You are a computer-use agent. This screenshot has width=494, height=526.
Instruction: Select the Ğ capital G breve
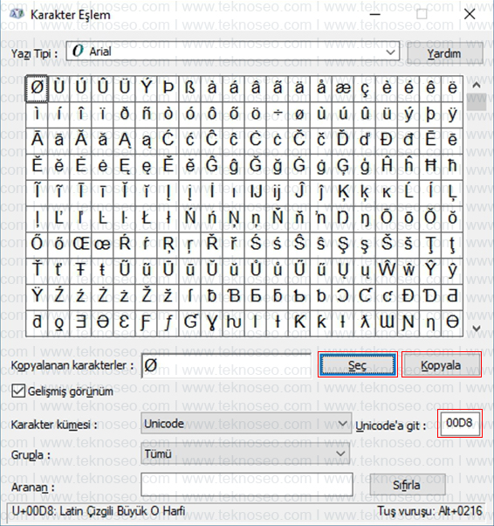point(256,166)
